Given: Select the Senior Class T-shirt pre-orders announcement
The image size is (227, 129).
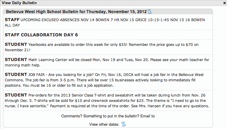Looking at the screenshot, I should click(x=108, y=100).
